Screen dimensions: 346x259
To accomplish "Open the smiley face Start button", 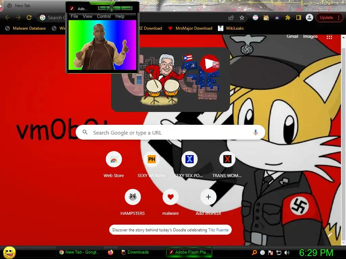I will pos(9,252).
